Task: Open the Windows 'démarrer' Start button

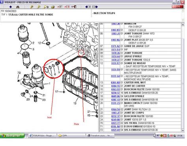Action: pos(12,135)
